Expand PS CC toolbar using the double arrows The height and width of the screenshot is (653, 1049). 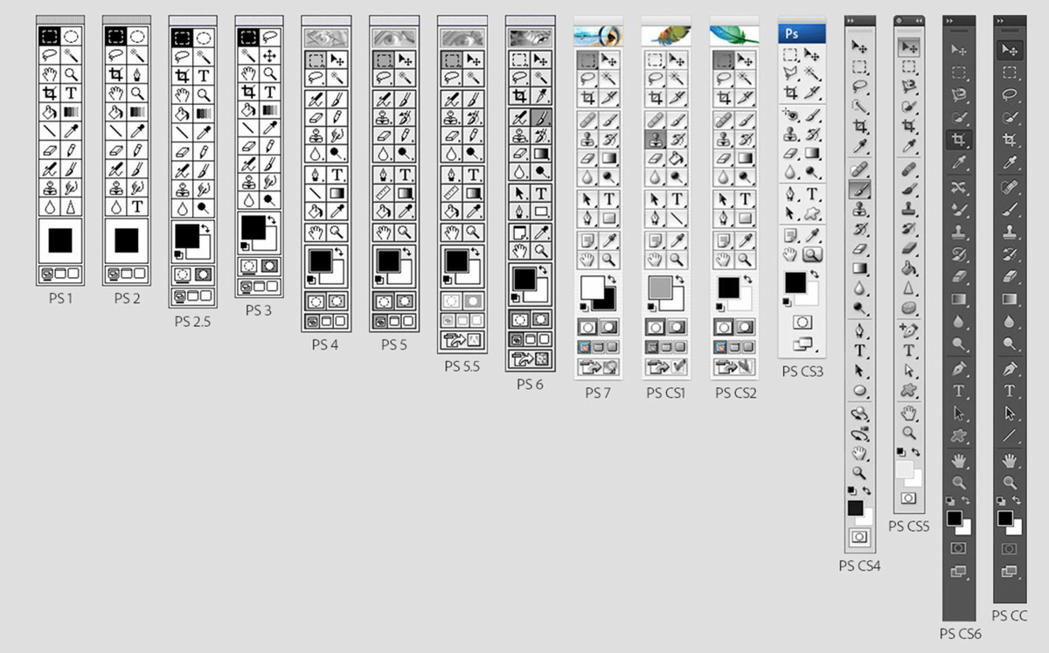[x=1000, y=19]
